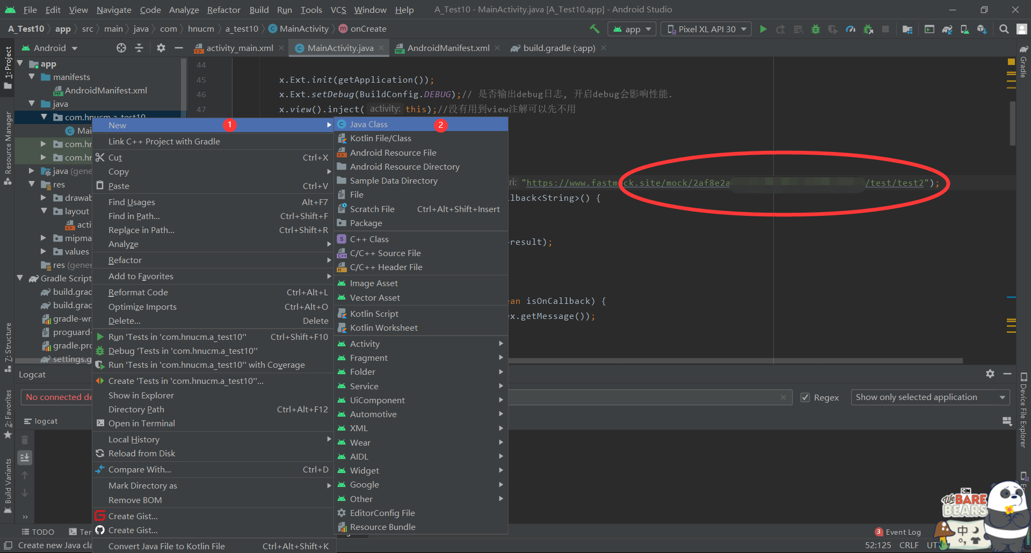Click the project panel locate target icon

coord(121,48)
